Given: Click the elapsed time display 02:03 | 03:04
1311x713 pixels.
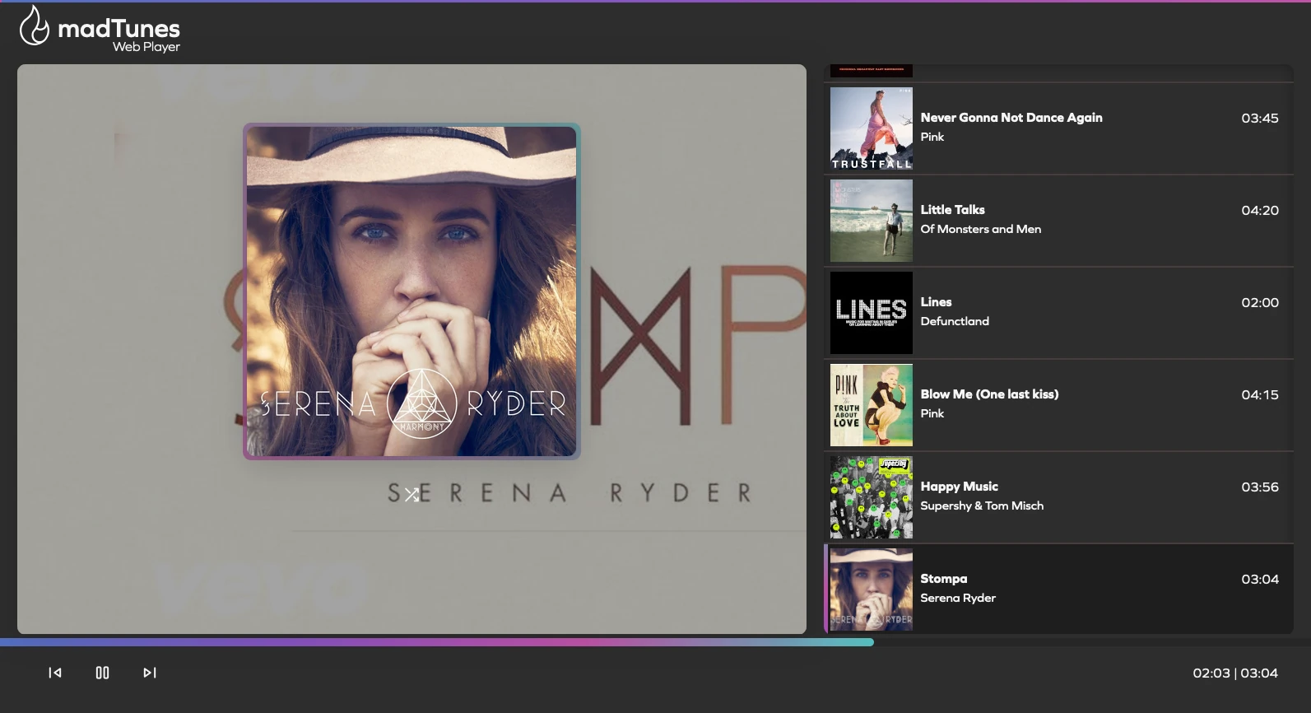Looking at the screenshot, I should 1234,673.
